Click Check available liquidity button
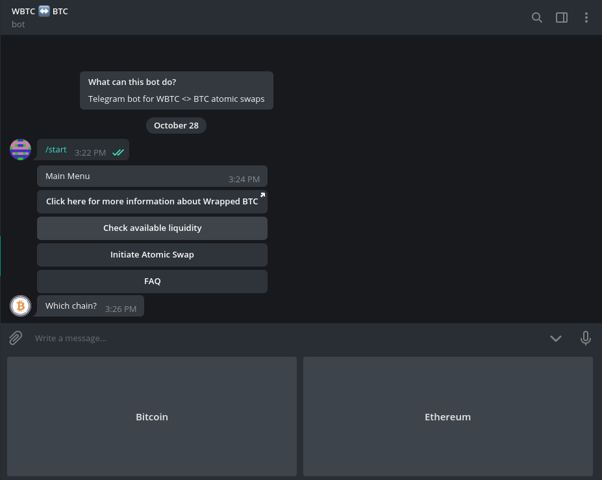Screen dimensions: 602x480 point(152,228)
